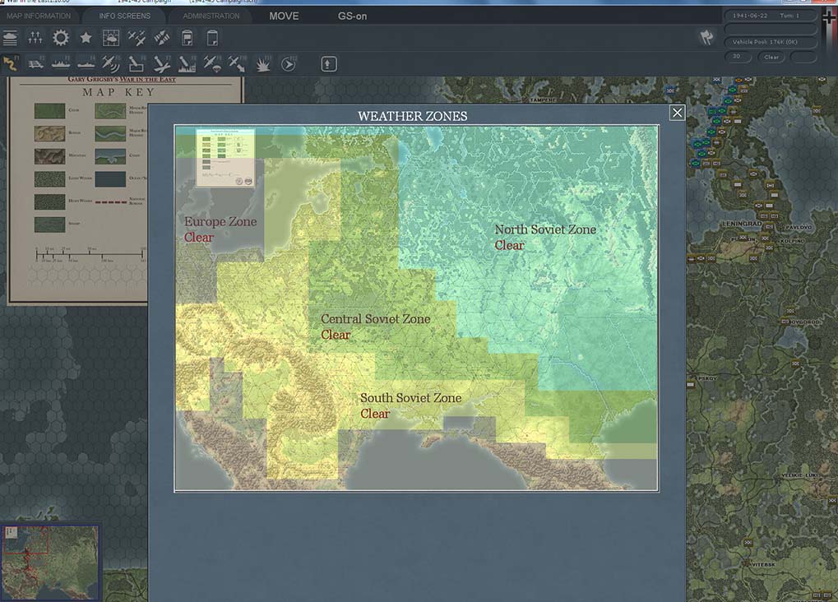Click the minimap overview thumbnail
Screen dimensions: 838x602
point(51,563)
